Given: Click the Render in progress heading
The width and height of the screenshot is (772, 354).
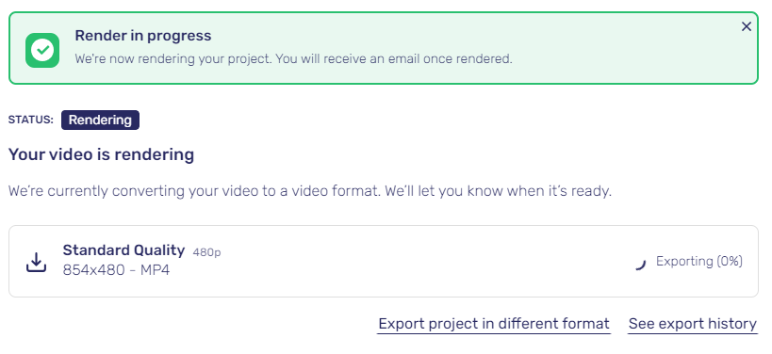Looking at the screenshot, I should (142, 36).
